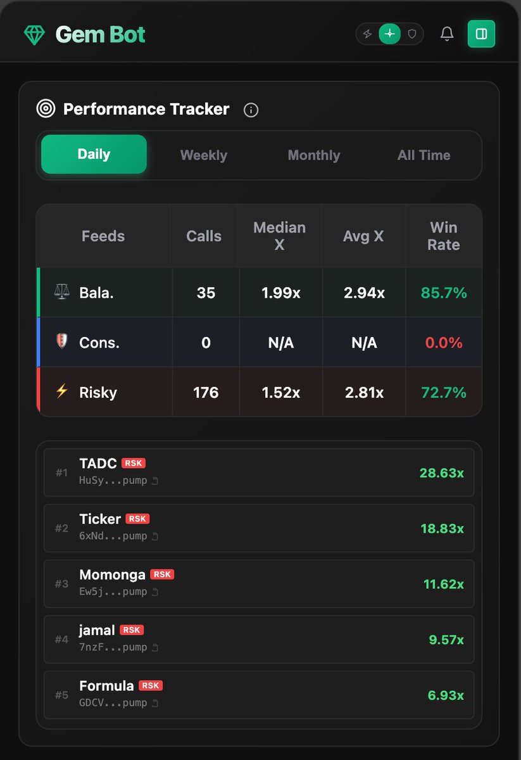This screenshot has width=521, height=760.
Task: Switch to the Monthly tab
Action: coord(314,155)
